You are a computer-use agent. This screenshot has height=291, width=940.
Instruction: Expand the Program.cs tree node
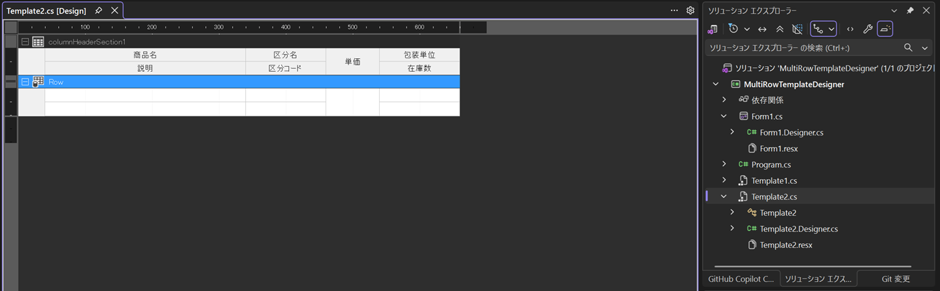pos(724,164)
